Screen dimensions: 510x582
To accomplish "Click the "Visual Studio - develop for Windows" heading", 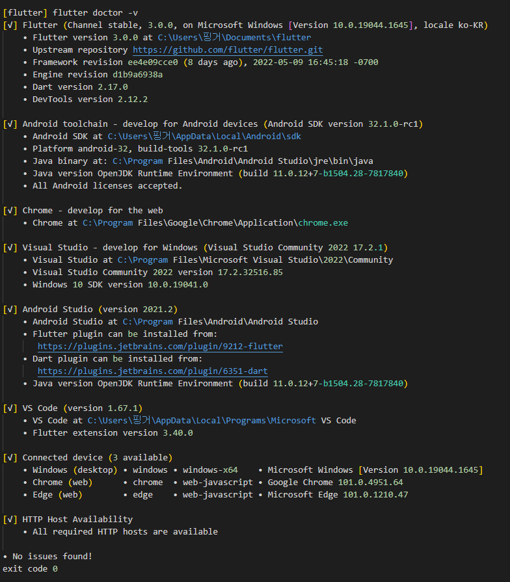I will pos(195,248).
